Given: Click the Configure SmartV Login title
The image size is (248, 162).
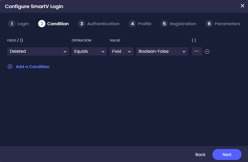Looking at the screenshot, I should (x=34, y=6).
